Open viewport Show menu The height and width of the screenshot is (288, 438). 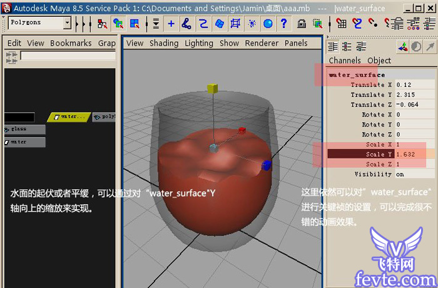(x=230, y=43)
